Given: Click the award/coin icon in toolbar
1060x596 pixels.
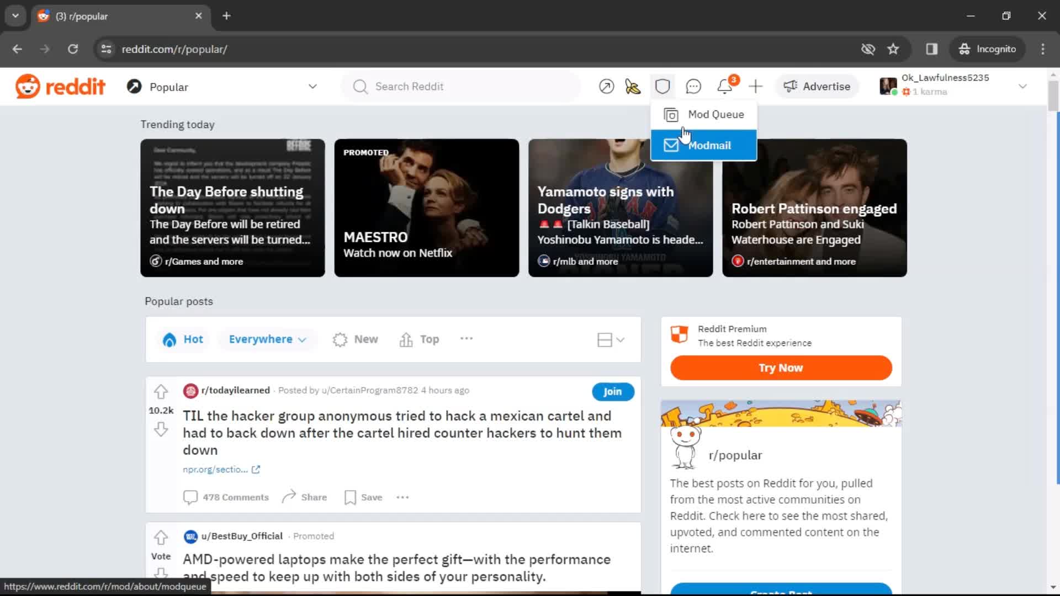Looking at the screenshot, I should pyautogui.click(x=630, y=86).
